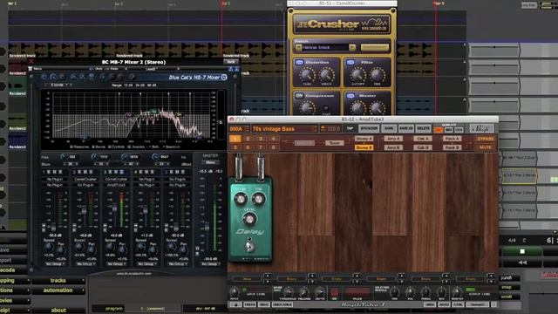
Task: Click lock button in MB-7 Mixer title bar
Action: pos(231,62)
